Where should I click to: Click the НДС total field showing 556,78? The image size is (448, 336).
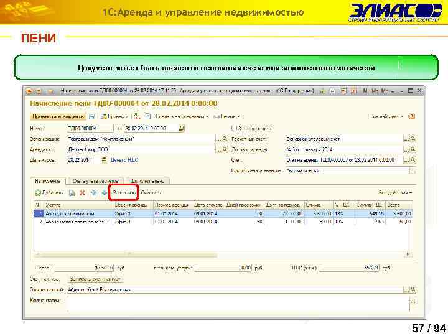[x=350, y=268]
